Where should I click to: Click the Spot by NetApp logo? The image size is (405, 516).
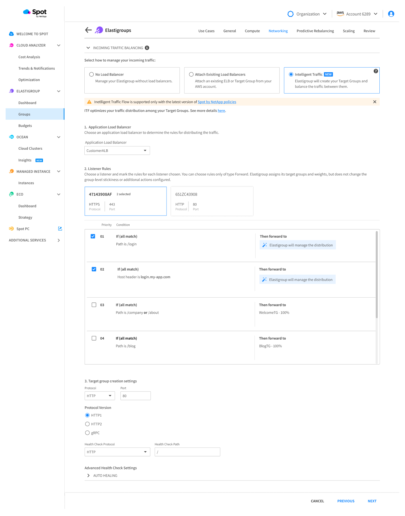(35, 13)
